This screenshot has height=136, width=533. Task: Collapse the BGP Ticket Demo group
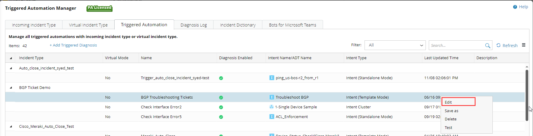(x=11, y=87)
